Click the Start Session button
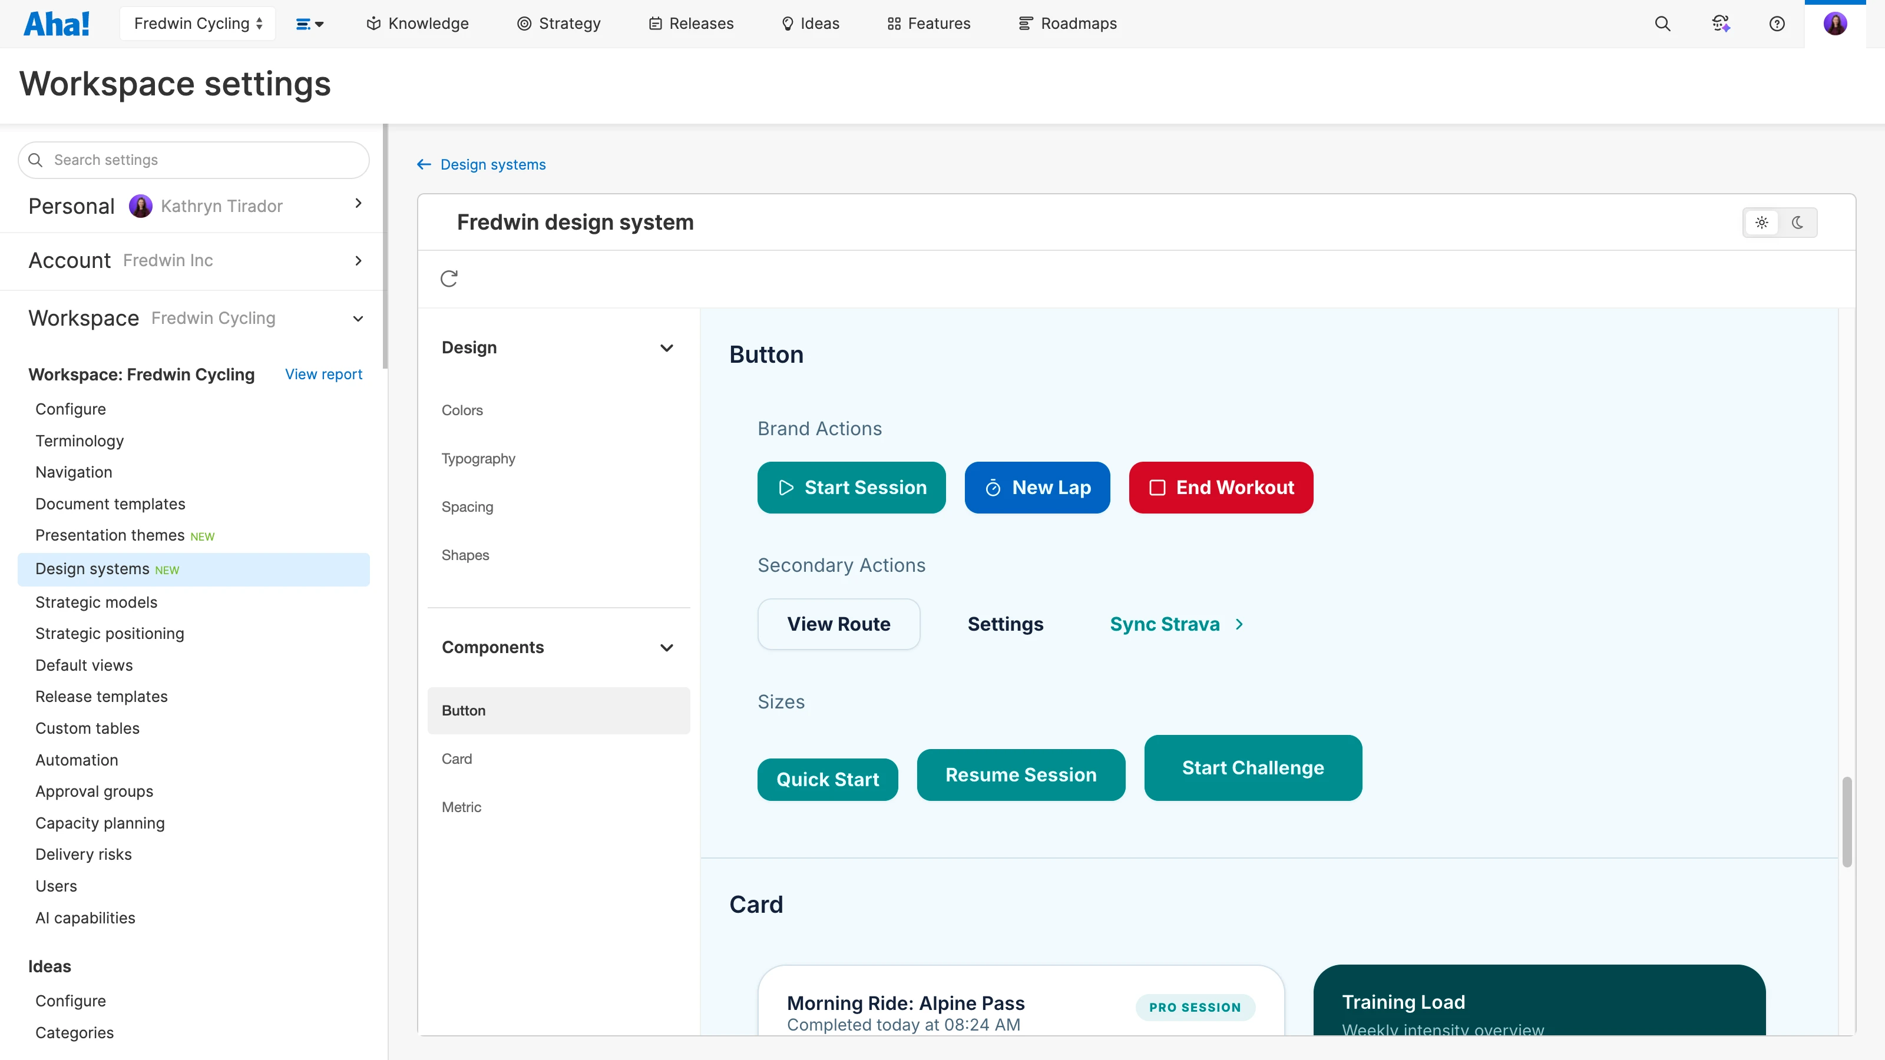Viewport: 1885px width, 1060px height. coord(851,487)
